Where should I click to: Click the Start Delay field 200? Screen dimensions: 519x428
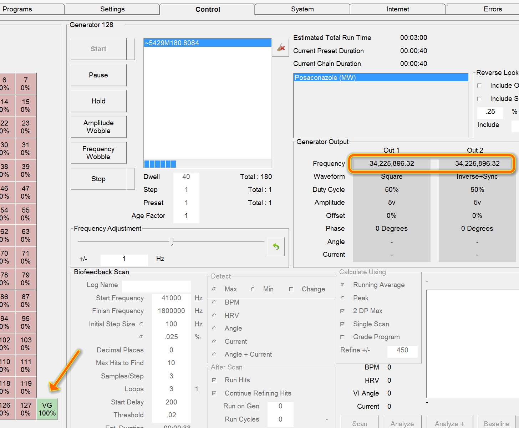(171, 402)
